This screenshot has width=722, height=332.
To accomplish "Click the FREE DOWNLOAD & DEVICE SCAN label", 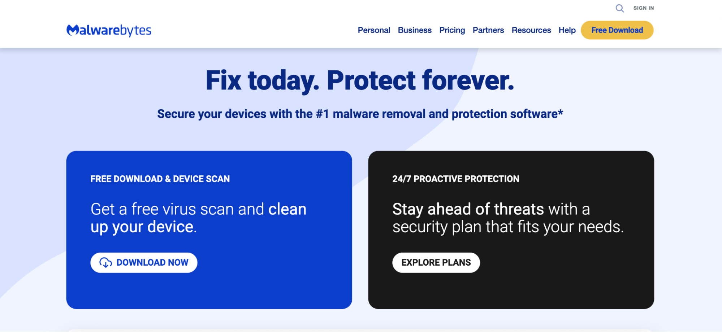I will click(160, 179).
